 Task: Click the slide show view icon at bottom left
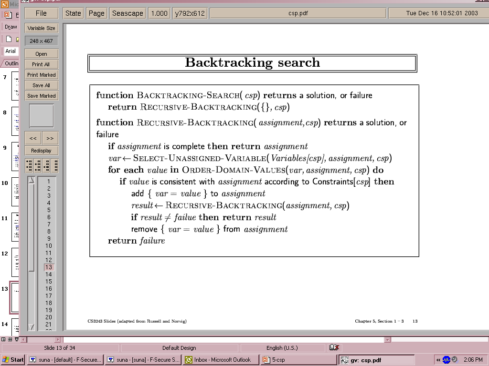(17, 339)
